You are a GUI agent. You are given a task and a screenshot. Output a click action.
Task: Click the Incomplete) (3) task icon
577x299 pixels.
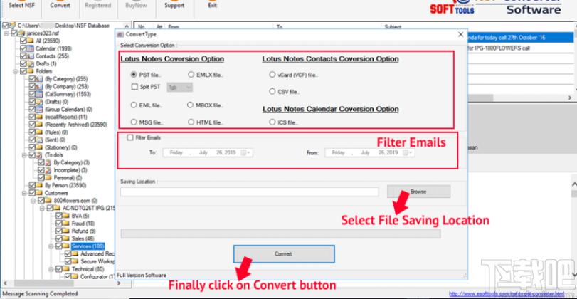[x=48, y=170]
